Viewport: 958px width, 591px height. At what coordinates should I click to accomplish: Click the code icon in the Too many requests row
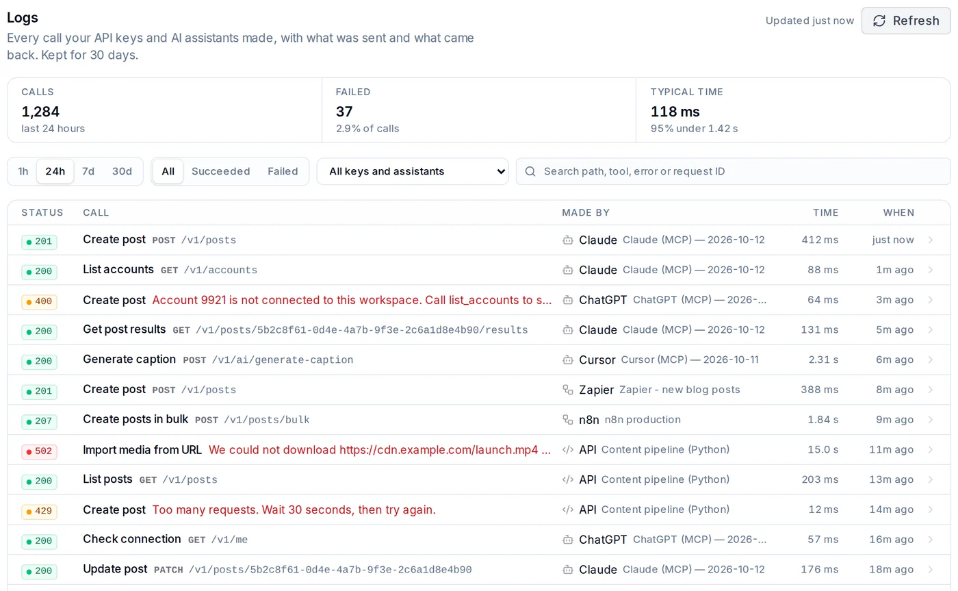click(x=567, y=510)
